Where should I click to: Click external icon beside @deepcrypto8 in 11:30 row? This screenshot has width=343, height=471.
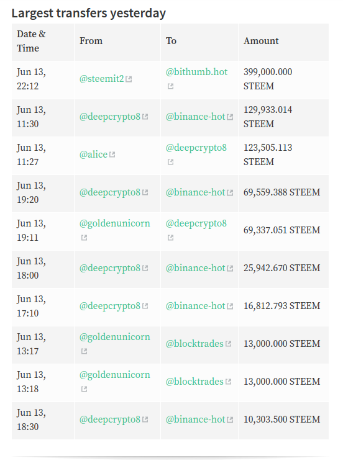[x=145, y=117]
